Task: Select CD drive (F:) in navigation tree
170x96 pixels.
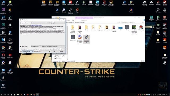Action: coord(59,56)
